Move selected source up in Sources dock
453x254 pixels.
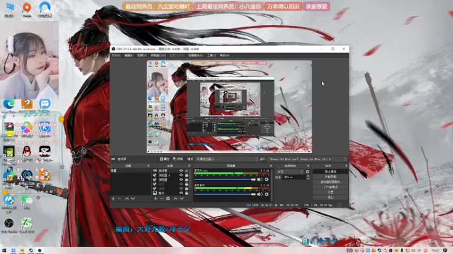click(x=176, y=199)
